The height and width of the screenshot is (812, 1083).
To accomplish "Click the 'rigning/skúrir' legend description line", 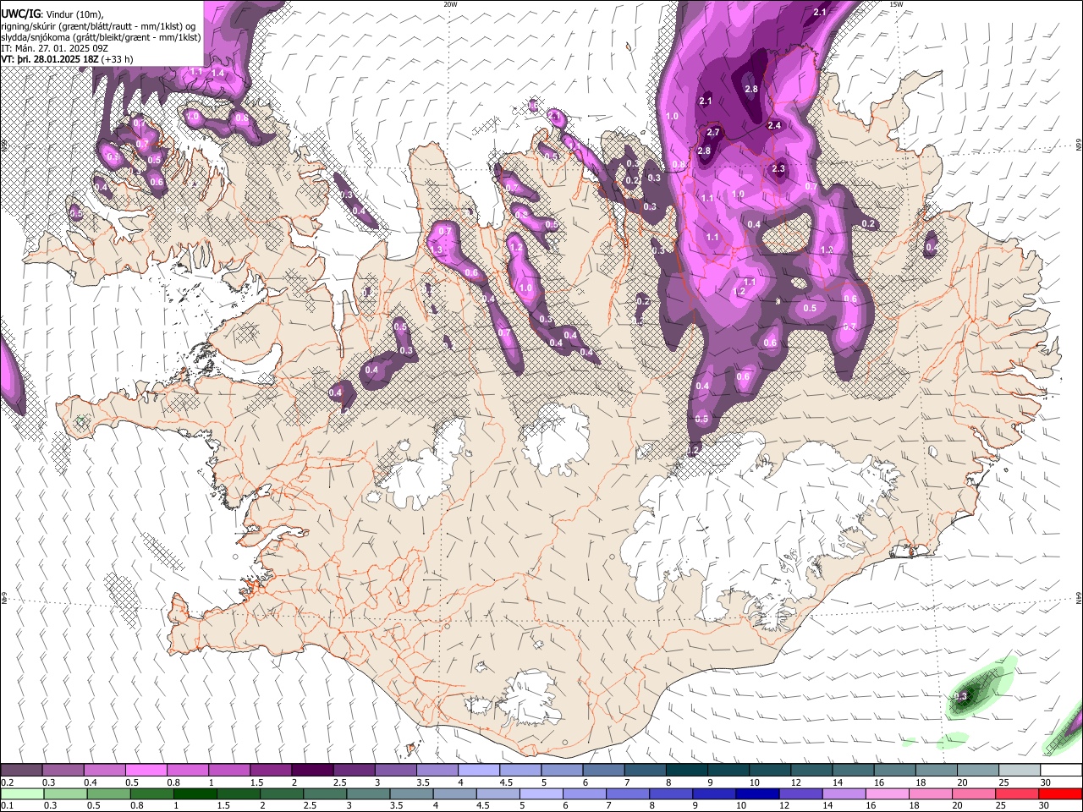I will [98, 25].
